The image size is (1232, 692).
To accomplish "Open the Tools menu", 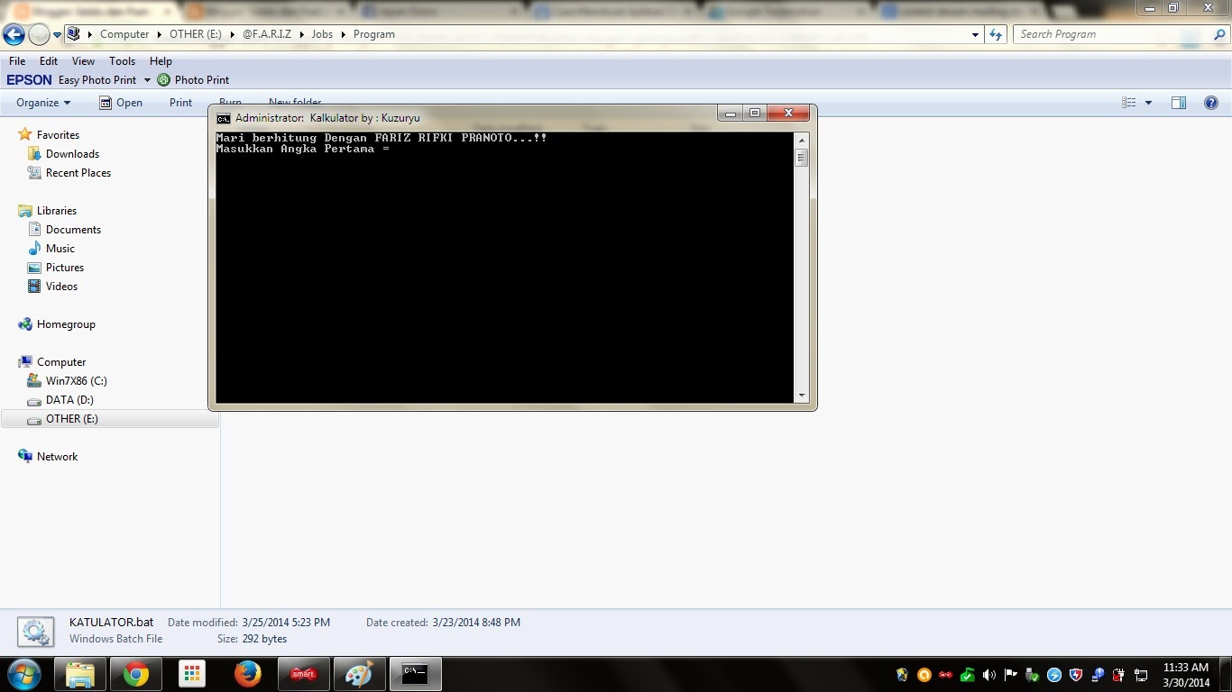I will [x=122, y=60].
